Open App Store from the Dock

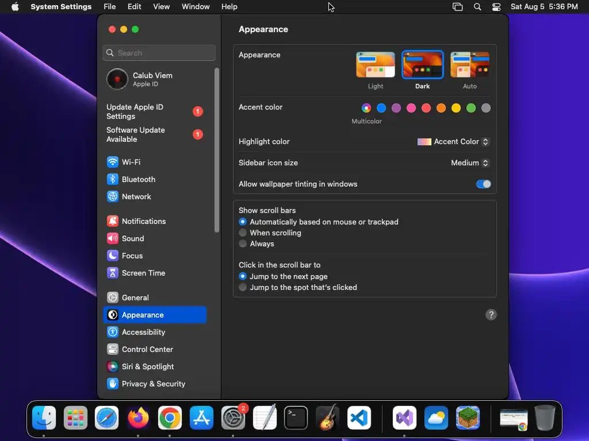[201, 418]
